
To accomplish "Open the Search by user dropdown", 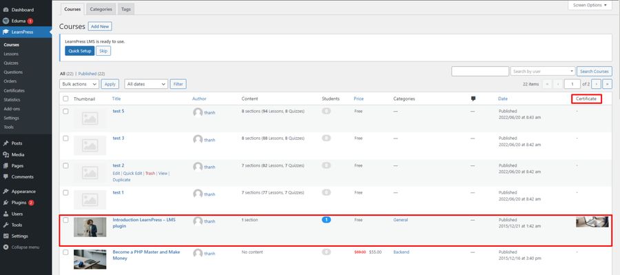I will click(543, 71).
